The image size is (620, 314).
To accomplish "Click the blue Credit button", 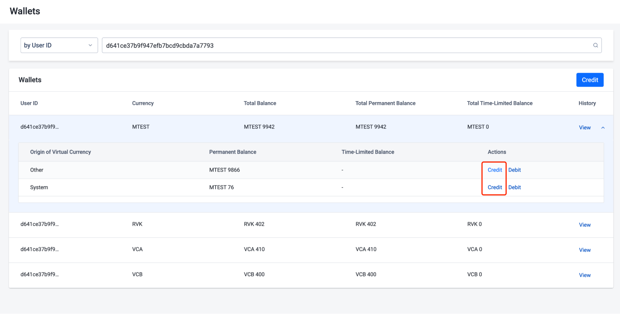I will coord(590,80).
